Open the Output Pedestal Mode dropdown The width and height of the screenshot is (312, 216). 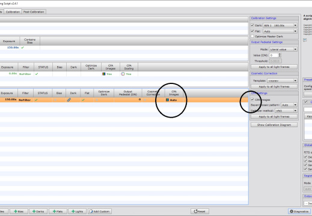[283, 49]
